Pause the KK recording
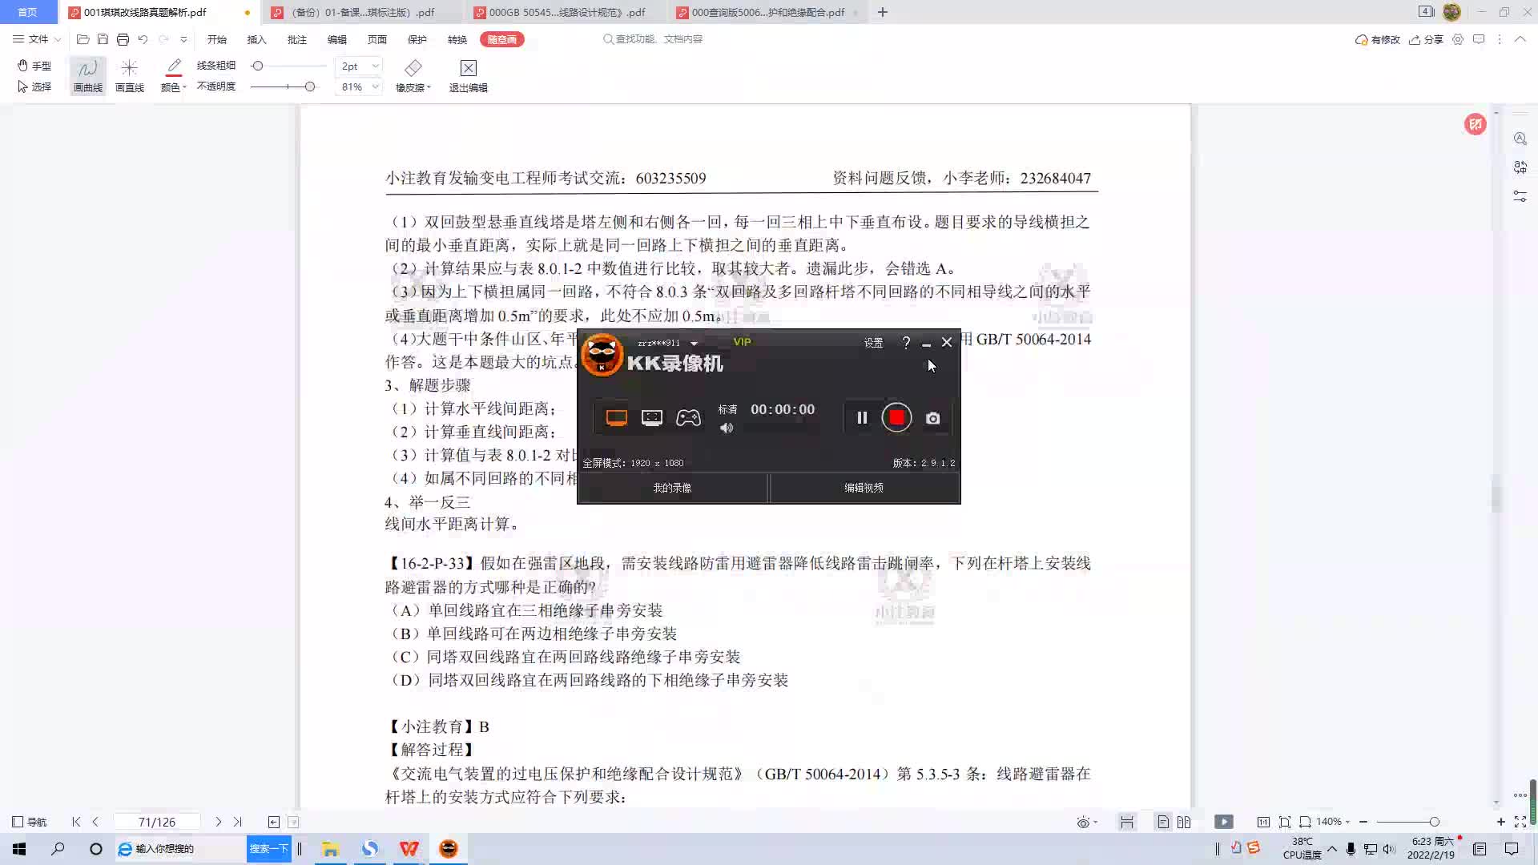This screenshot has width=1538, height=865. click(x=862, y=417)
